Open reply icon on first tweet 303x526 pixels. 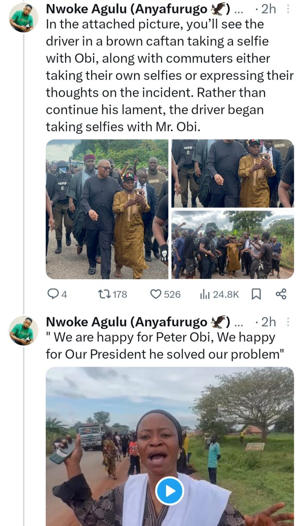tap(52, 294)
